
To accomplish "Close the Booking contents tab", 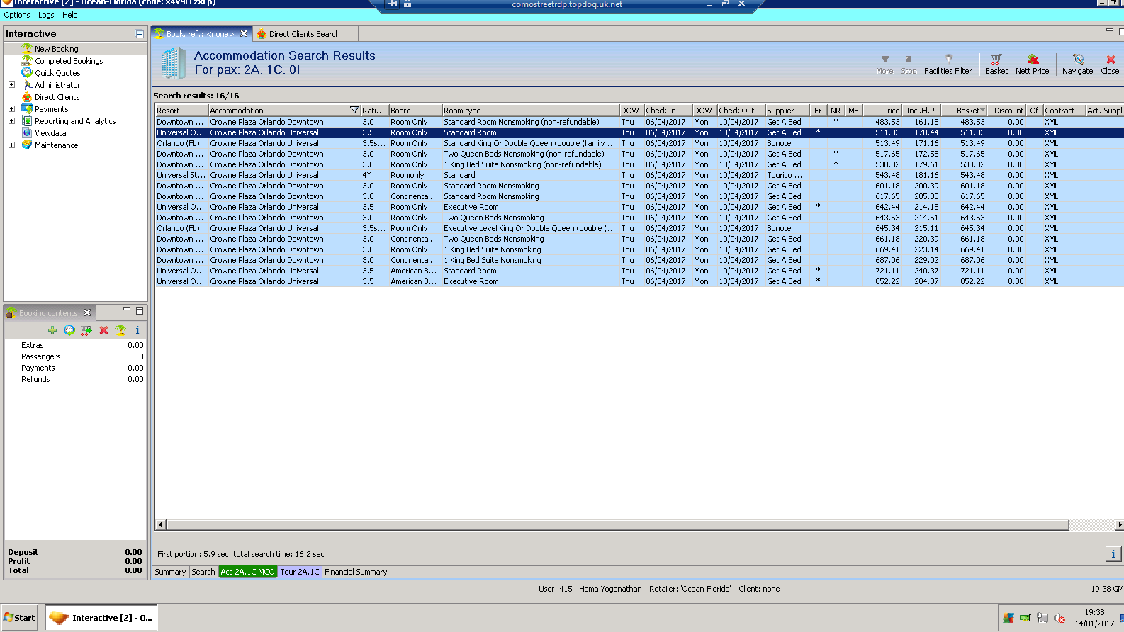I will coord(87,312).
